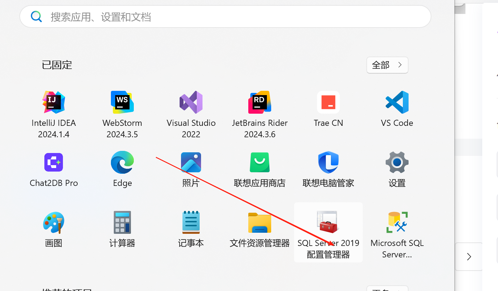Open IntelliJ IDEA 2024.1.4
Viewport: 498px width, 291px height.
(54, 114)
